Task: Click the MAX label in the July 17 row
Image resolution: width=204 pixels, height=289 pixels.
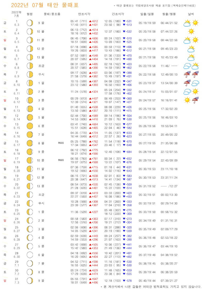Action: click(61, 160)
